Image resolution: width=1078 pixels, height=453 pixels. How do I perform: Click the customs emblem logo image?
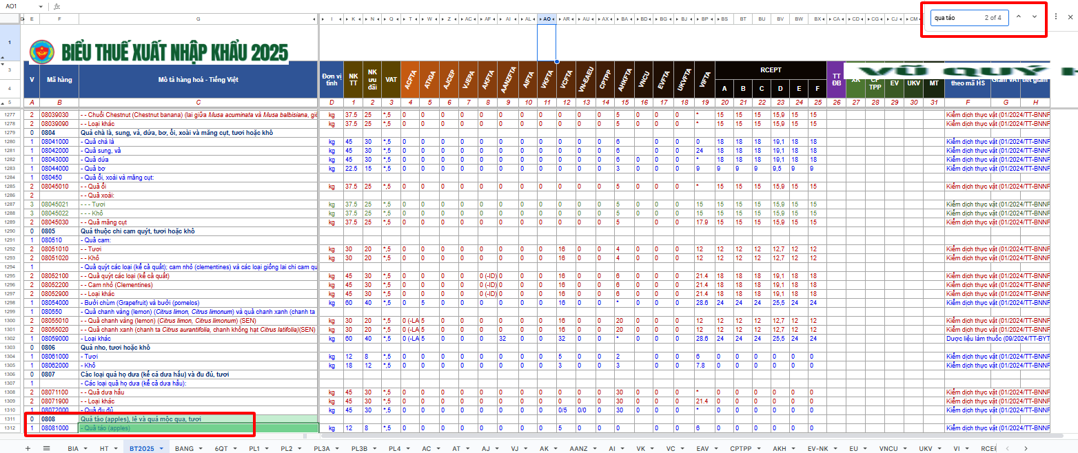pyautogui.click(x=41, y=52)
